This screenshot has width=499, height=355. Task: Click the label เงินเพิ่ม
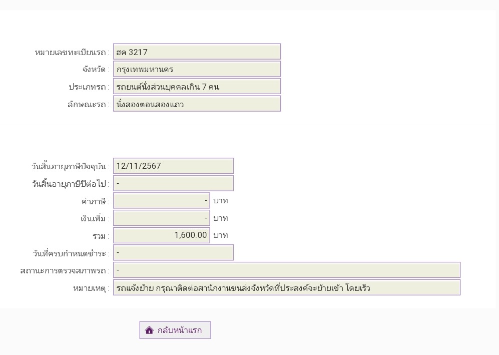[95, 219]
